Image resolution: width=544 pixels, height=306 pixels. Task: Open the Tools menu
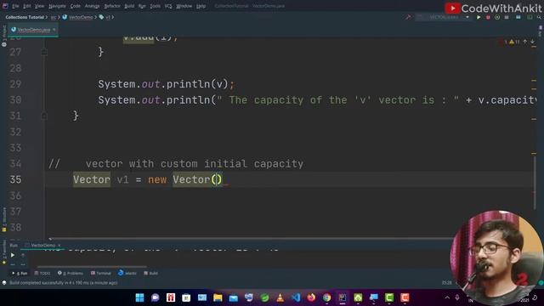tap(155, 6)
